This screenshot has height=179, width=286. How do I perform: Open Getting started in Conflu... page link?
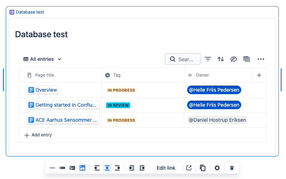point(63,105)
